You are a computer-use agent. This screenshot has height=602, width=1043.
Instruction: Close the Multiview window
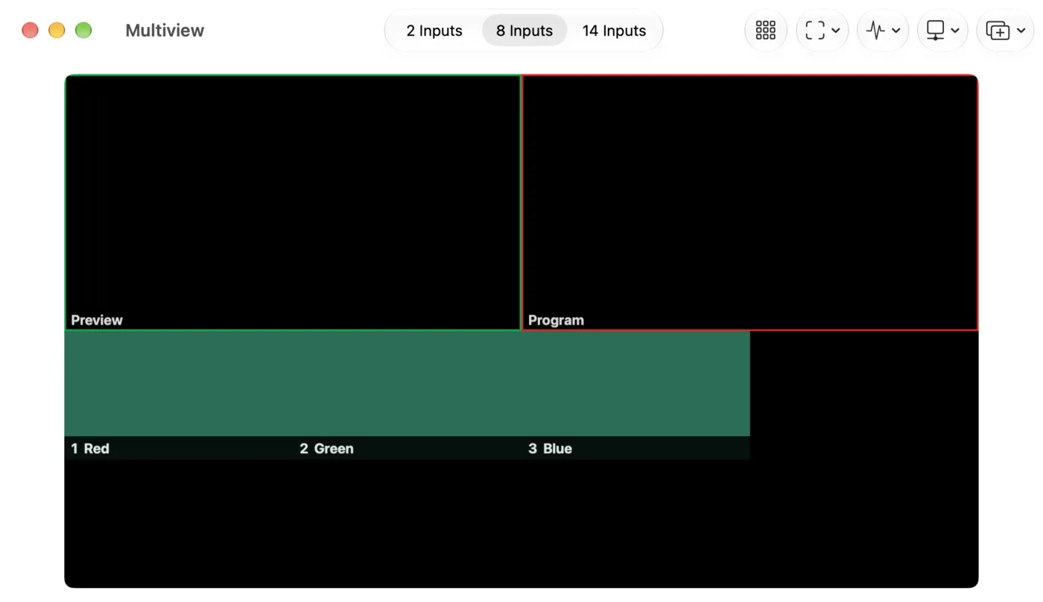[30, 31]
